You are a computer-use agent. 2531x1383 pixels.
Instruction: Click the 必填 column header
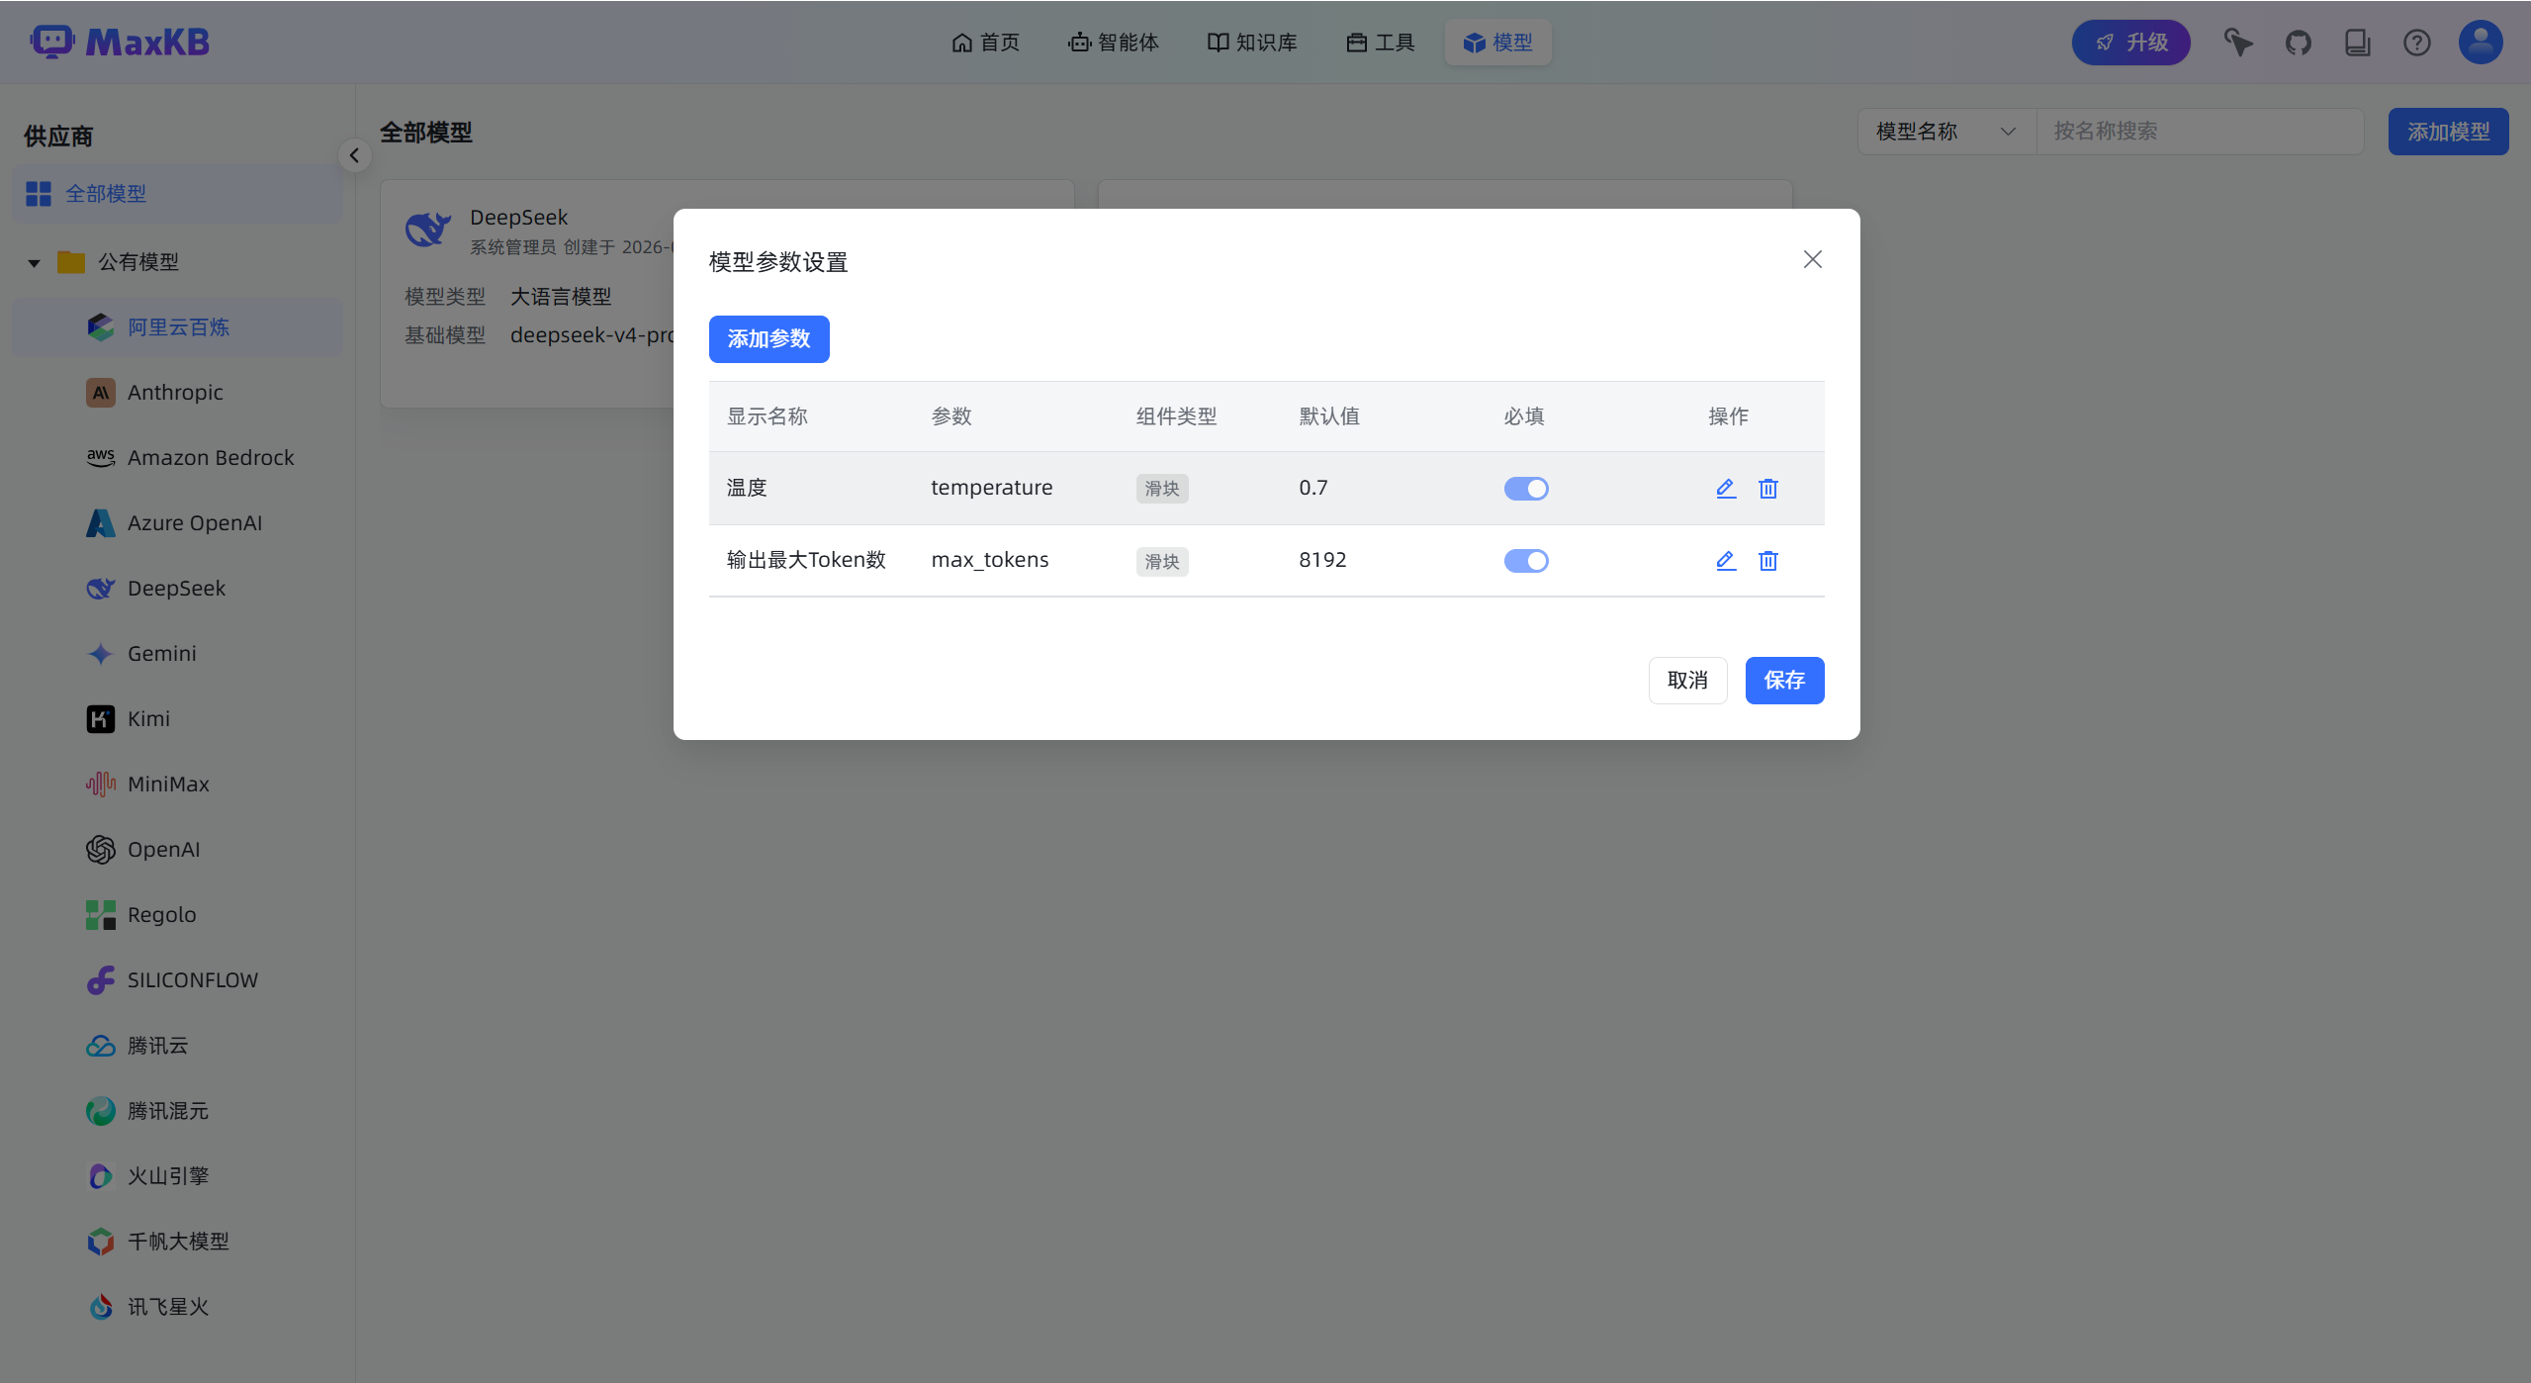(1524, 416)
